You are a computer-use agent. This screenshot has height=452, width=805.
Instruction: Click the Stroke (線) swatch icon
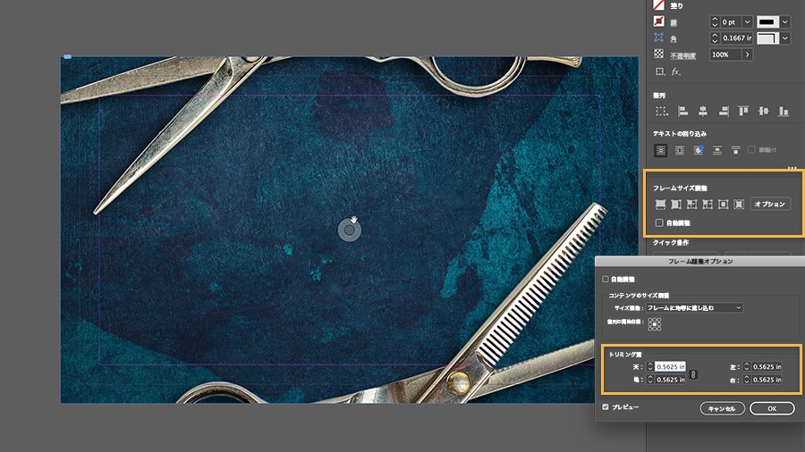(658, 21)
